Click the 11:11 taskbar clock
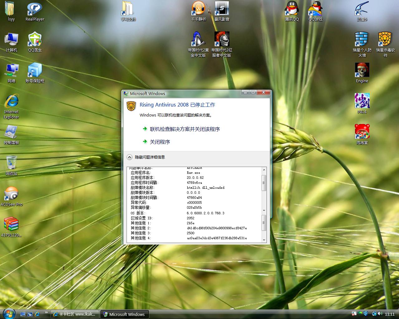This screenshot has height=319, width=399. [390, 314]
